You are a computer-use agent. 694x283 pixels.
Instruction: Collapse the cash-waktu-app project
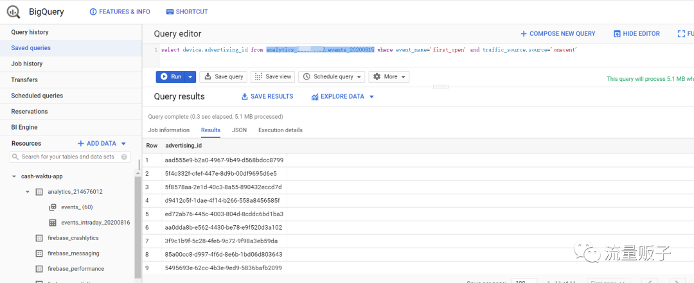pos(15,176)
